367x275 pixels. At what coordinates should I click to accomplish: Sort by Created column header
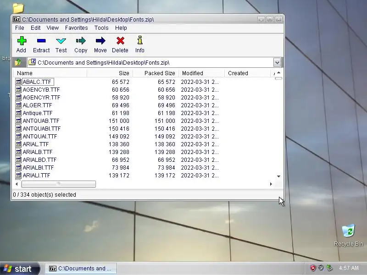(247, 73)
